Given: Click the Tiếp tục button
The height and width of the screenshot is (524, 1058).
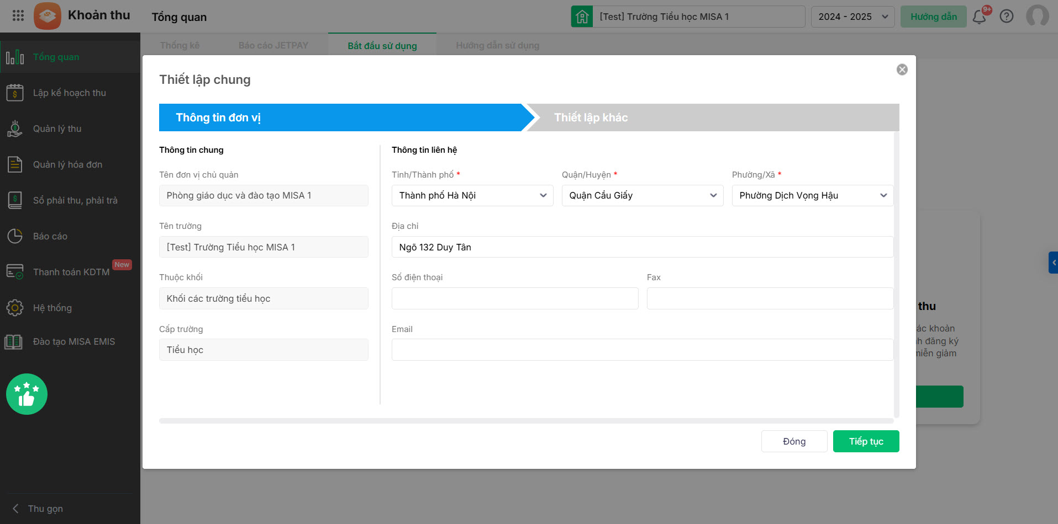Looking at the screenshot, I should 866,441.
